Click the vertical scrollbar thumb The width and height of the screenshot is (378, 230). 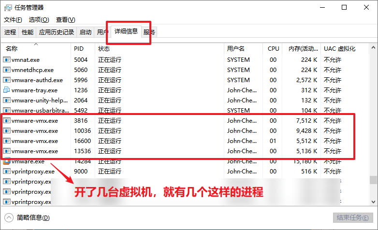click(x=373, y=180)
